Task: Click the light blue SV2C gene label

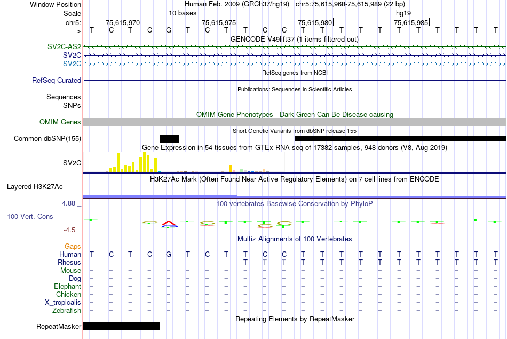Action: [x=72, y=64]
